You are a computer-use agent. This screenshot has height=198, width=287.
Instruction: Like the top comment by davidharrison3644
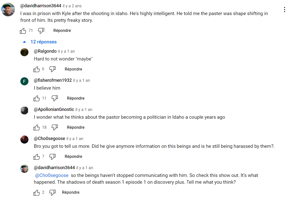[x=23, y=31]
